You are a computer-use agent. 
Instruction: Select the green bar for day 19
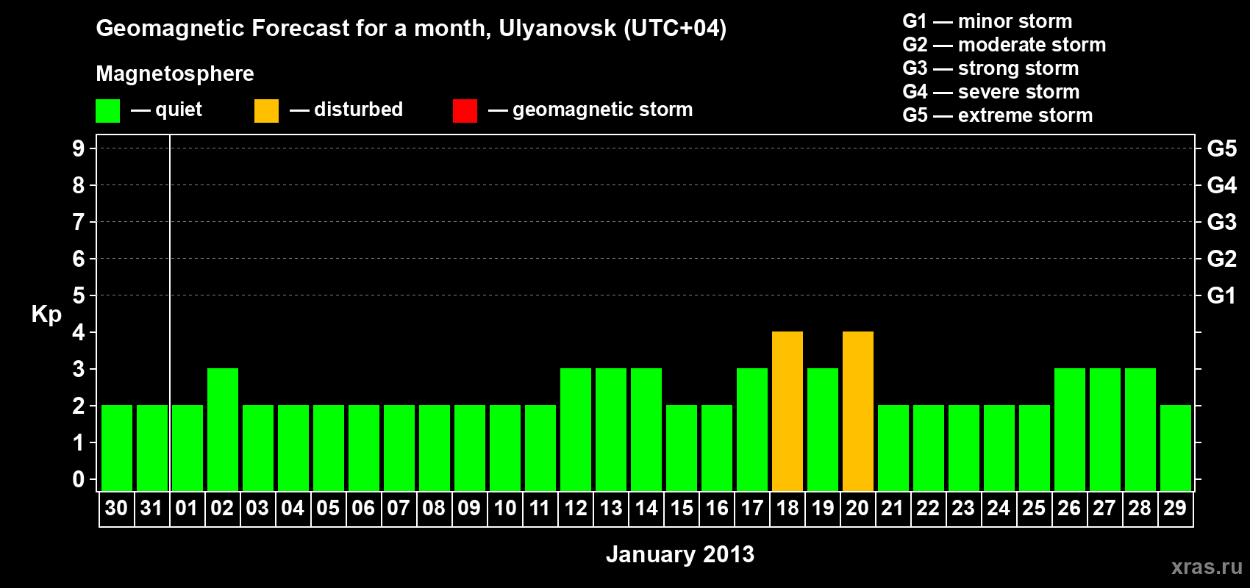pyautogui.click(x=823, y=430)
